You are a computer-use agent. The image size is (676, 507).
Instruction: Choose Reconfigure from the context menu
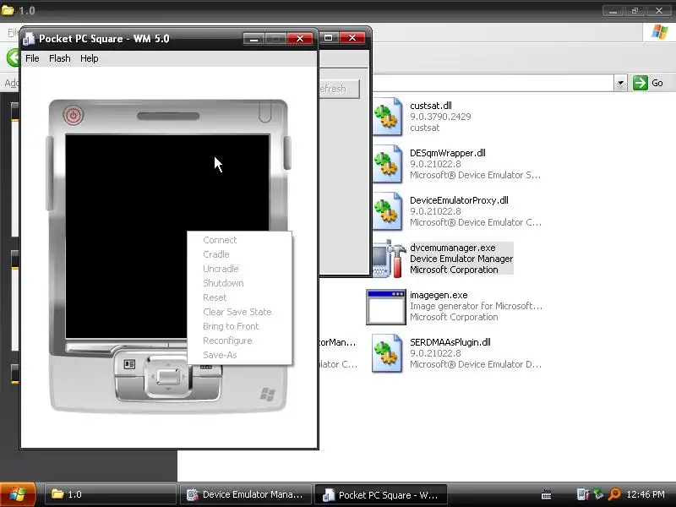[x=227, y=341]
